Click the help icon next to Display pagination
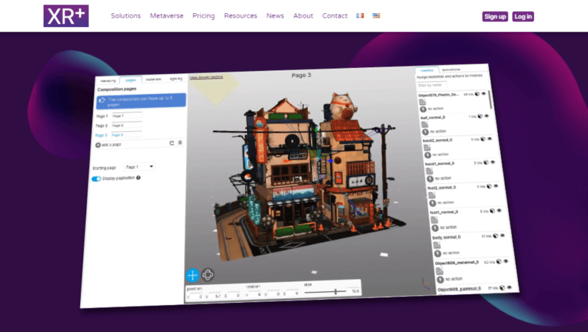 138,178
